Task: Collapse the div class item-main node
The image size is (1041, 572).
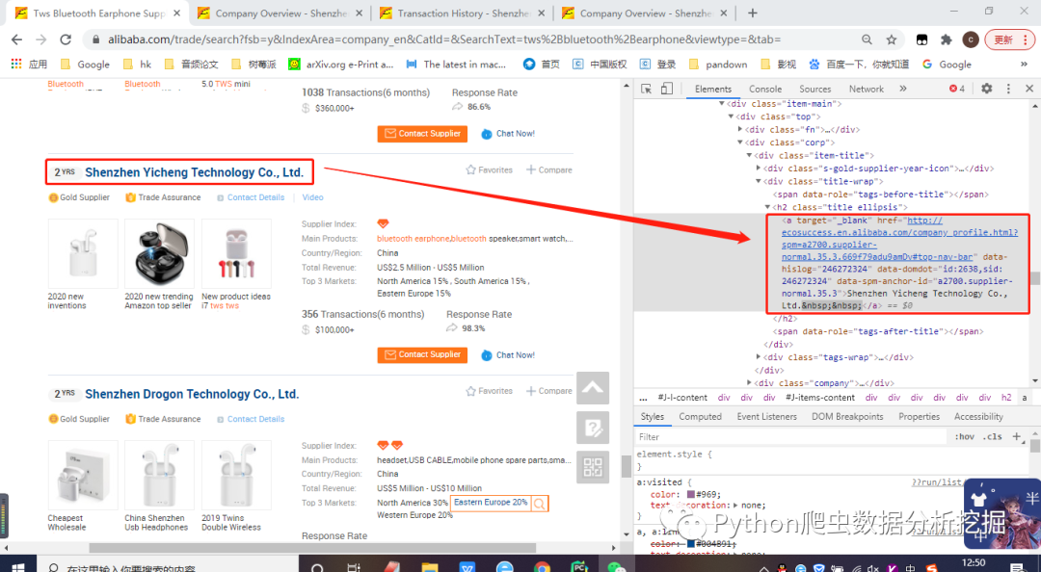Action: [x=722, y=104]
